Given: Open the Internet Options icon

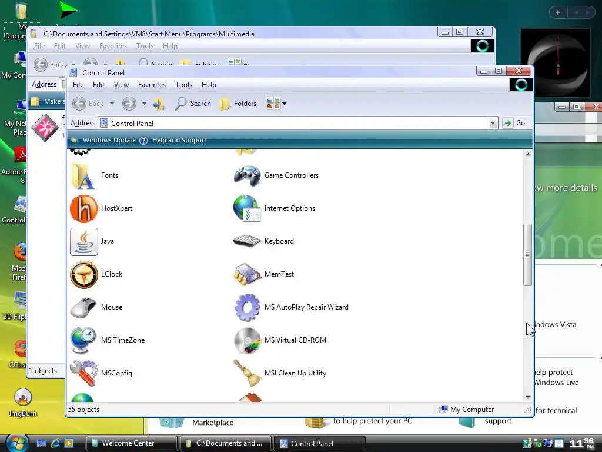Looking at the screenshot, I should tap(248, 209).
